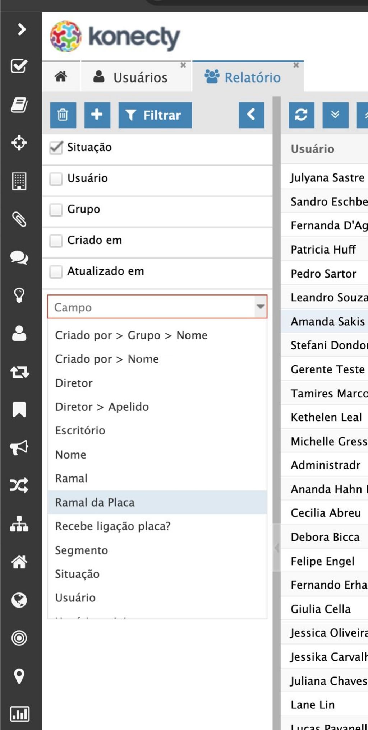The height and width of the screenshot is (730, 368).
Task: Click the paperclip icon in the sidebar
Action: click(x=19, y=219)
